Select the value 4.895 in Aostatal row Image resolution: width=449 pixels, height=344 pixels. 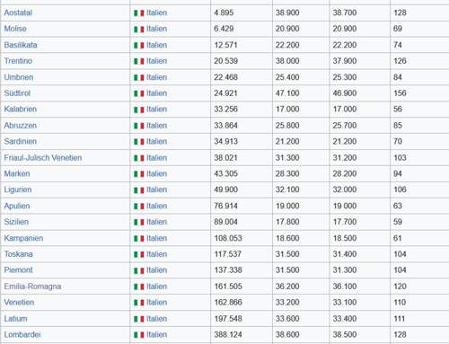tap(224, 13)
